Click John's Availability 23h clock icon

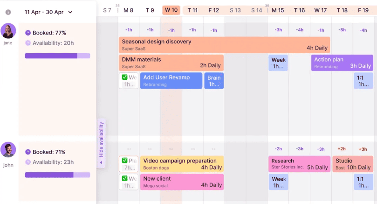coord(28,162)
